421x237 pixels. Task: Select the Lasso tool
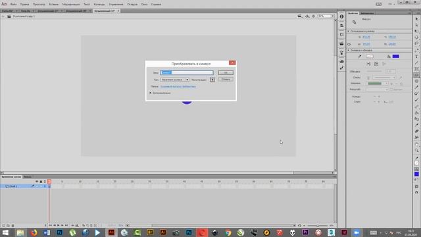point(416,43)
